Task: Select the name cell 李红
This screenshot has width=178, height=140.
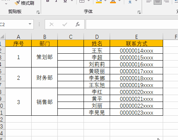Action: point(97,91)
